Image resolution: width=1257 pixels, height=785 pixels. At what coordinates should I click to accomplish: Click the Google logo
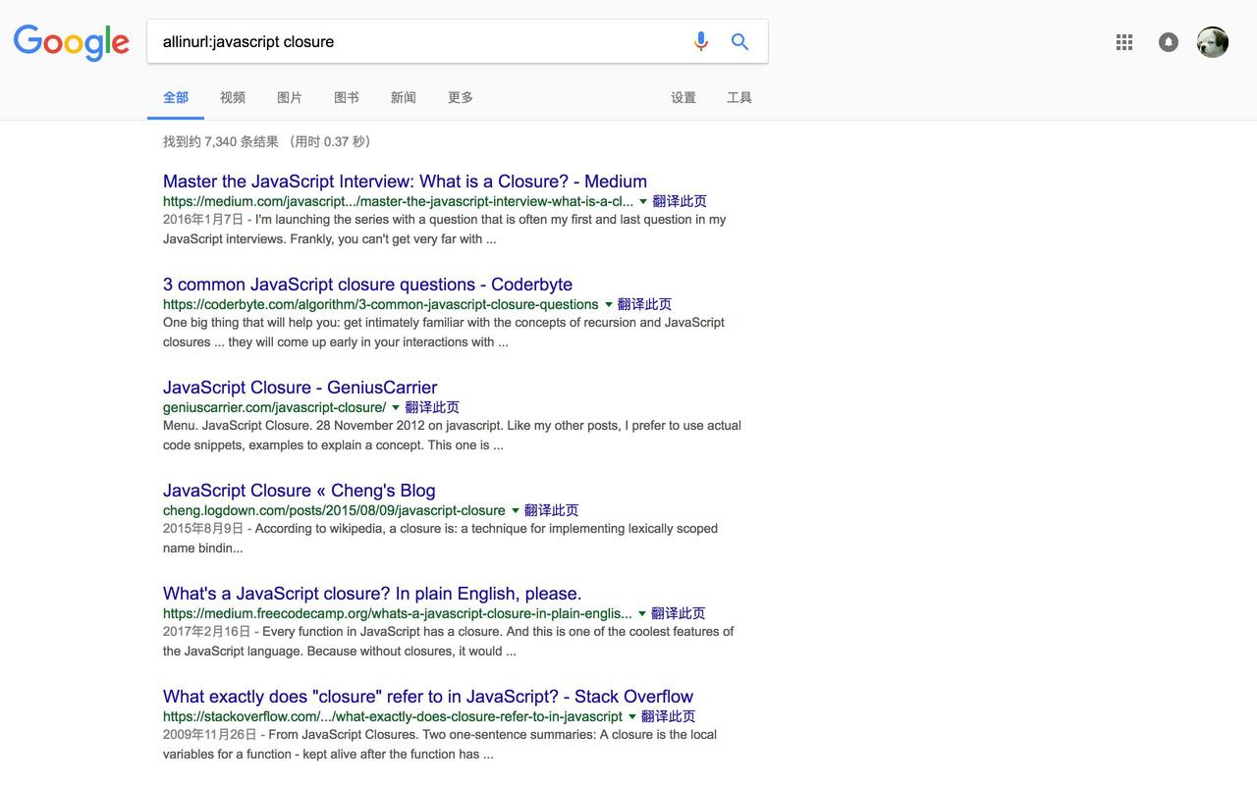tap(71, 42)
